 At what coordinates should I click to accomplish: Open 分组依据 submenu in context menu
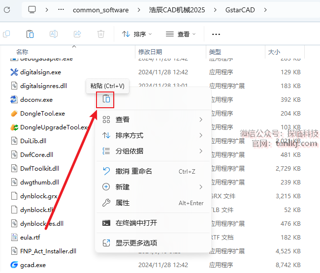[x=153, y=151]
